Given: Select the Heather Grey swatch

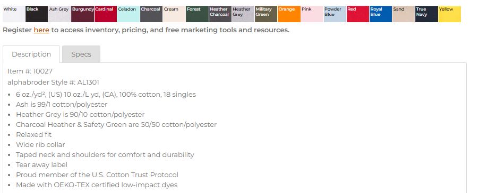Looking at the screenshot, I should pyautogui.click(x=243, y=14).
